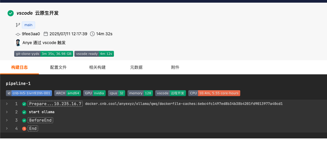Click the vscode 远程开发 badge

click(x=171, y=93)
